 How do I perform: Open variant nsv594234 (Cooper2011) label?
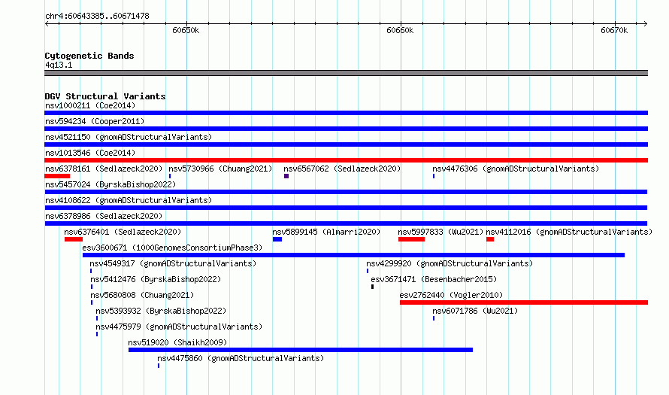pos(95,121)
